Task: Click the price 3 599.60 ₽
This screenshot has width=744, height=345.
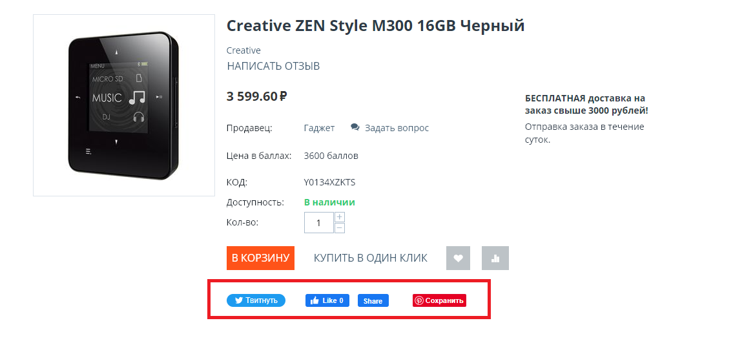Action: pos(256,97)
